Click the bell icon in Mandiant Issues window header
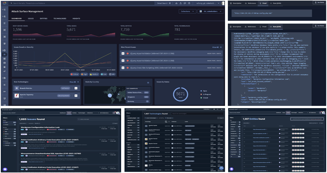327x173 pixels. point(114,113)
